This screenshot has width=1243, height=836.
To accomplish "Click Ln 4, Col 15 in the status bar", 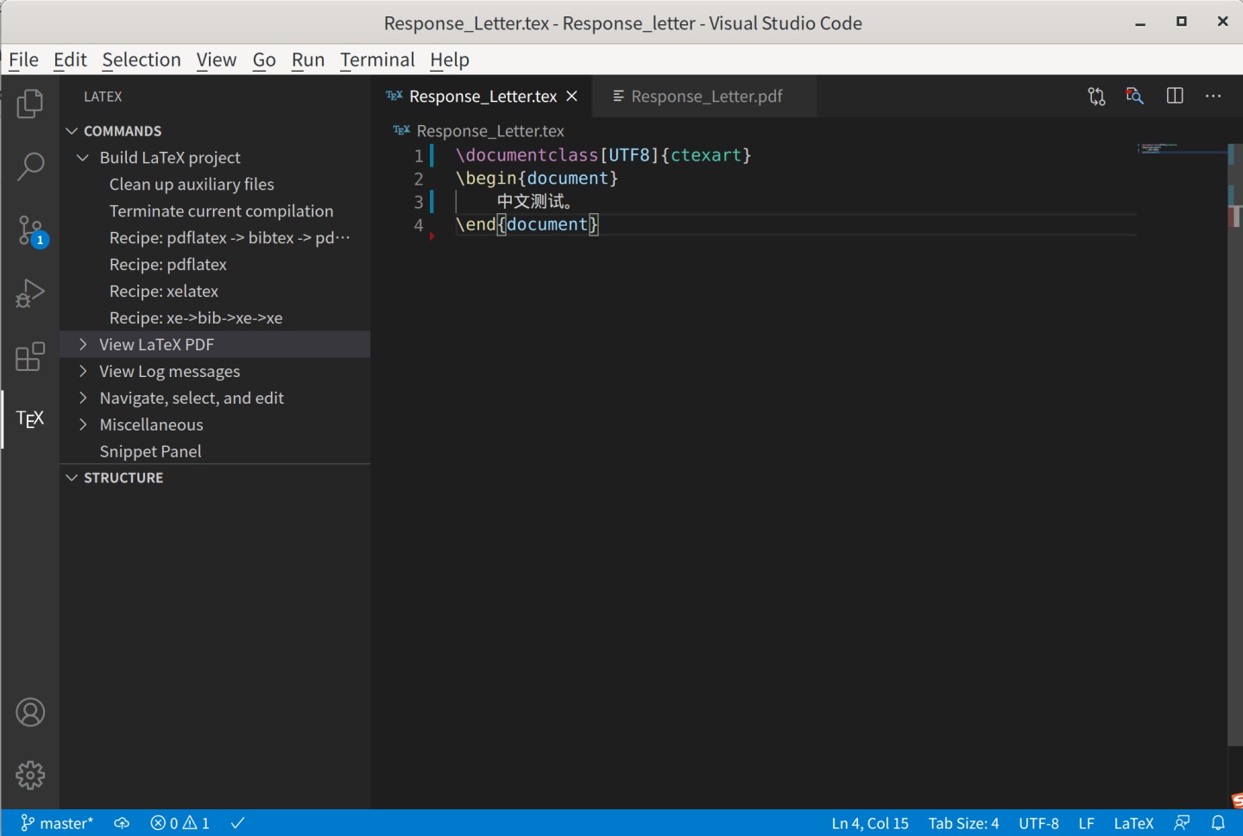I will [869, 822].
